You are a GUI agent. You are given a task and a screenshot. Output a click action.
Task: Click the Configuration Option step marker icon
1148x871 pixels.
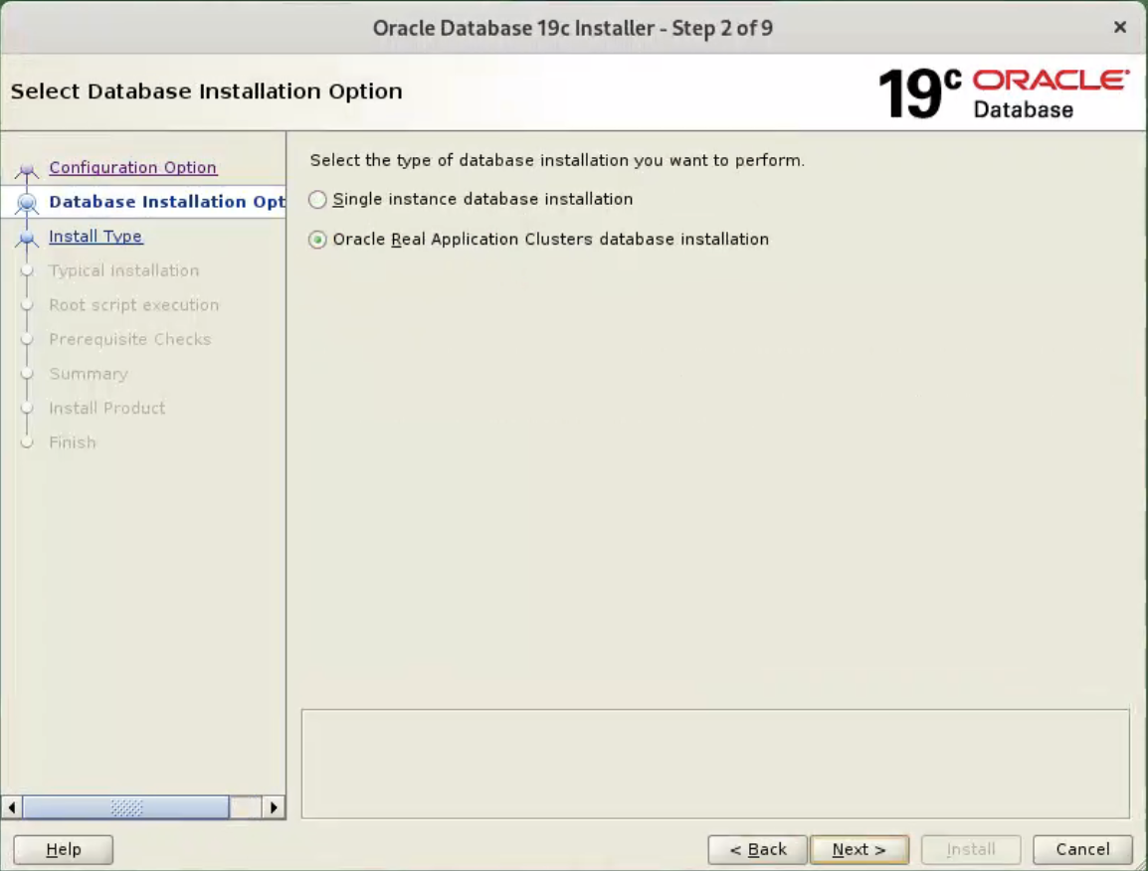(27, 171)
